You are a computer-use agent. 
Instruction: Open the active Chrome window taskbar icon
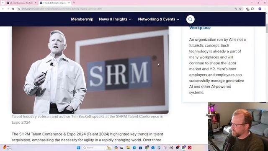(x=184, y=147)
